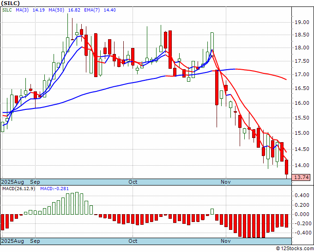Click the 0.400 MACD axis label
This screenshot has height=252, width=314.
click(x=302, y=196)
